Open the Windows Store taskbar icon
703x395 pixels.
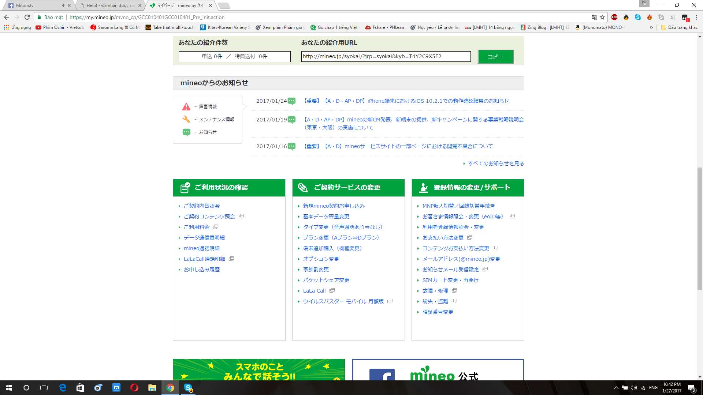point(80,388)
